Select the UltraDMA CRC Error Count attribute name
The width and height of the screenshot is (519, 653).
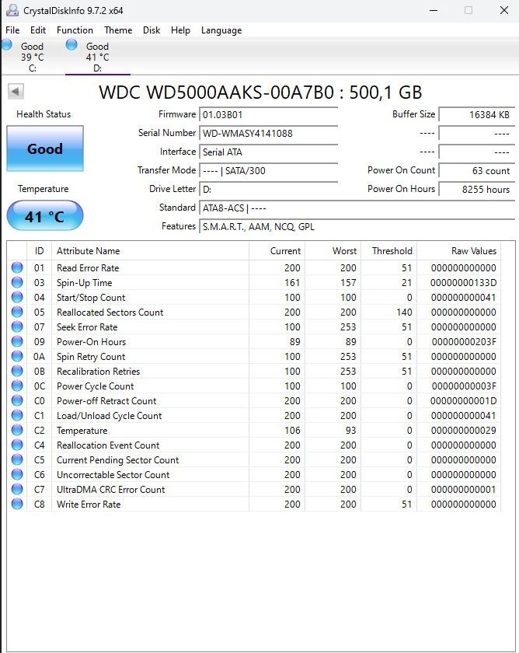coord(110,490)
